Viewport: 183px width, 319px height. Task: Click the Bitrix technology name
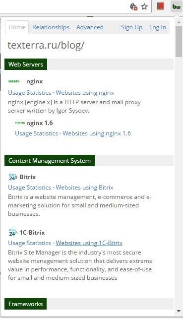(x=27, y=177)
